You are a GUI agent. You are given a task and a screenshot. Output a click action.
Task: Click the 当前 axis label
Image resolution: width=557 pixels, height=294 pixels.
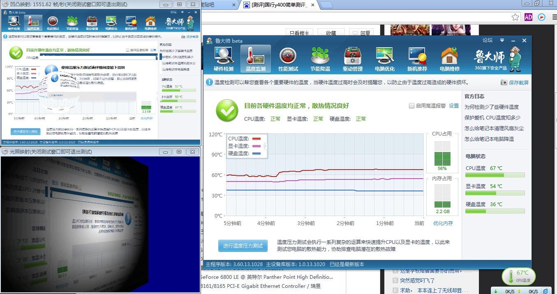[419, 223]
